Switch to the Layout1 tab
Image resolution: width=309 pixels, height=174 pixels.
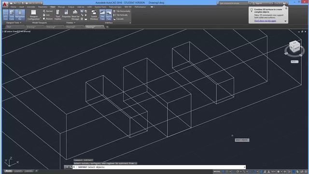coord(18,171)
